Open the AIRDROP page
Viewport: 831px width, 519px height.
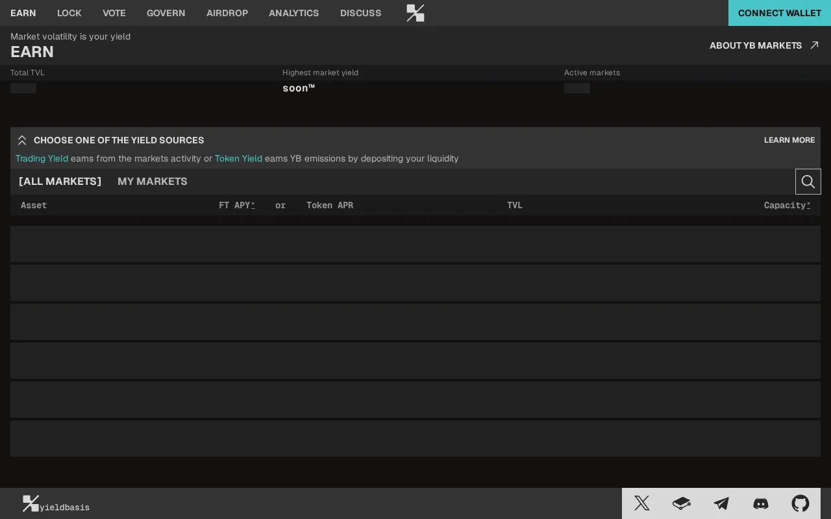(x=227, y=13)
